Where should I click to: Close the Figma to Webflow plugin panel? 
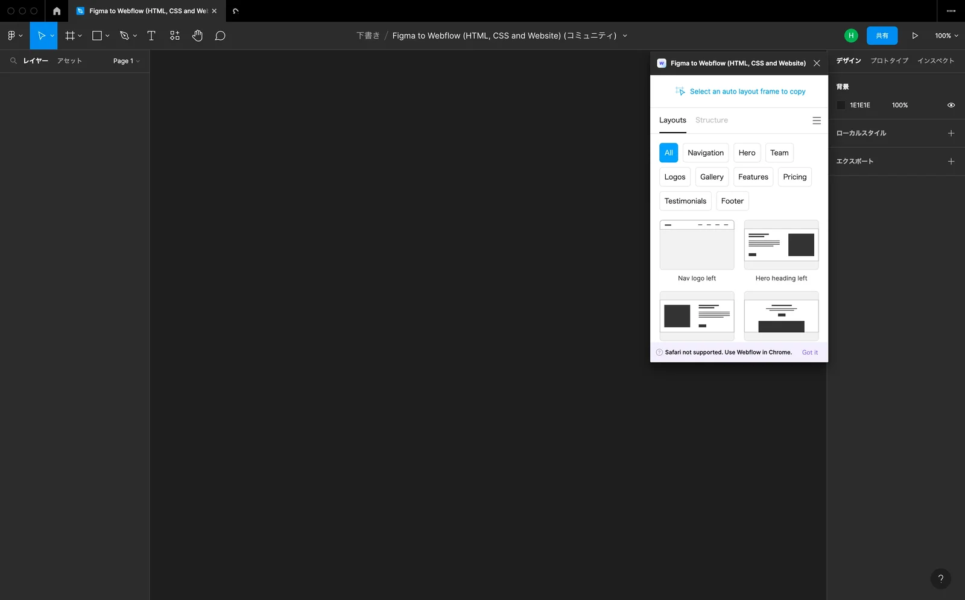tap(817, 63)
